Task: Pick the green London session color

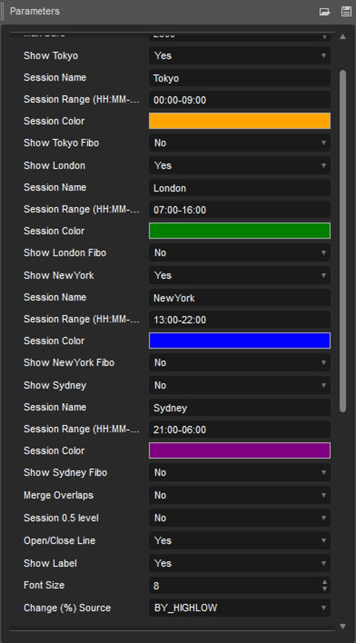Action: [240, 231]
